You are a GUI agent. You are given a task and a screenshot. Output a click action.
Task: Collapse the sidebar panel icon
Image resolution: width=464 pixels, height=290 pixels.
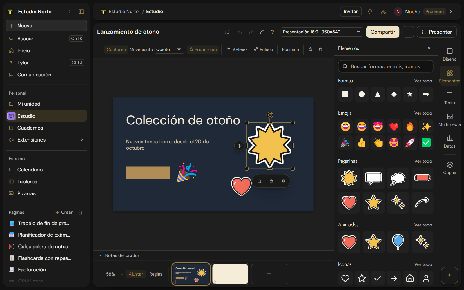81,12
